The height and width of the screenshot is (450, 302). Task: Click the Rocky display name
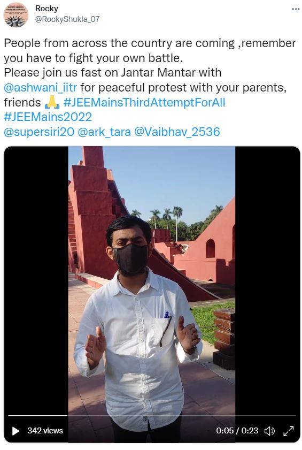[x=47, y=9]
